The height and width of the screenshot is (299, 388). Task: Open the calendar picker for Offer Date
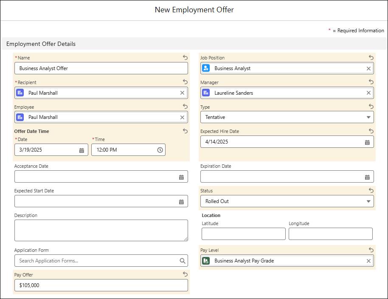pos(82,149)
